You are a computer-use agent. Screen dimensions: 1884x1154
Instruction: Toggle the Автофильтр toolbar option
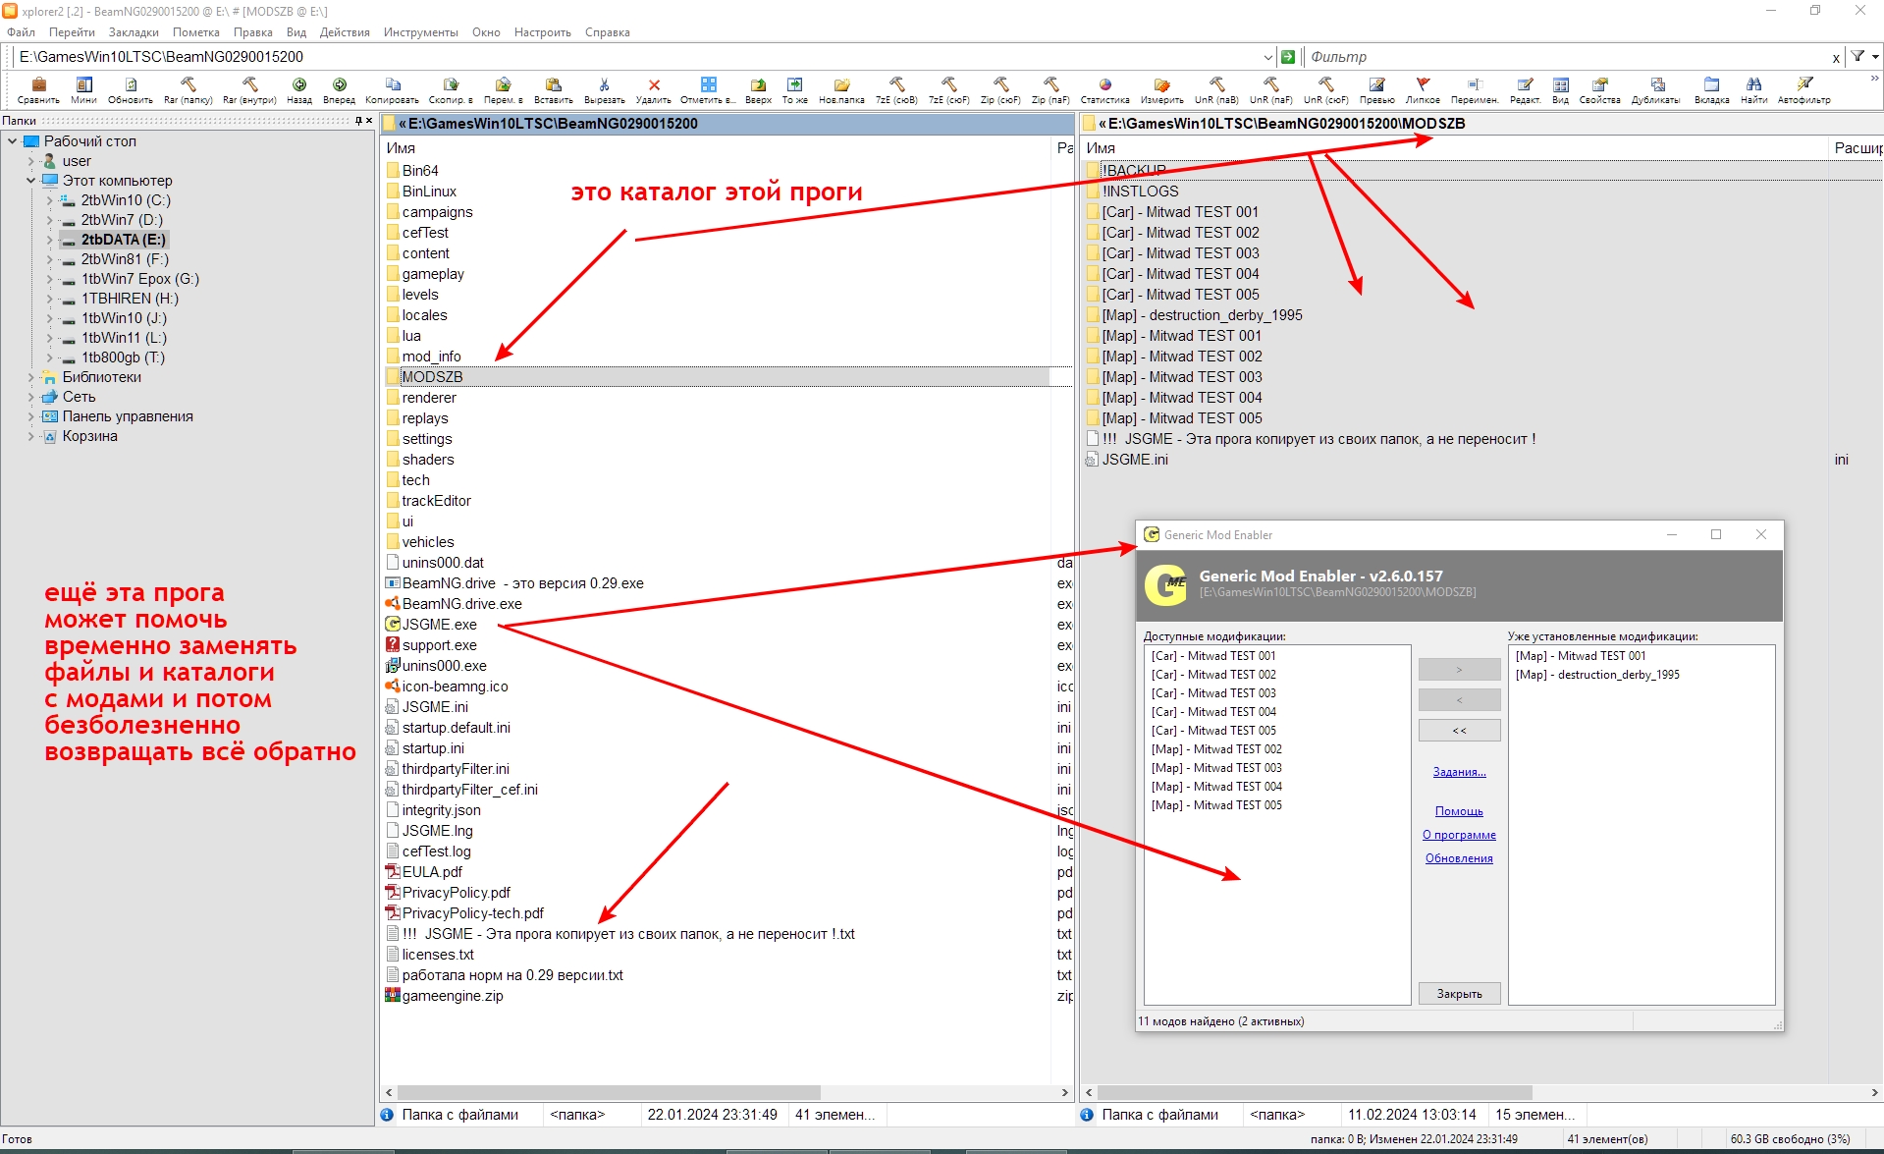(1803, 89)
